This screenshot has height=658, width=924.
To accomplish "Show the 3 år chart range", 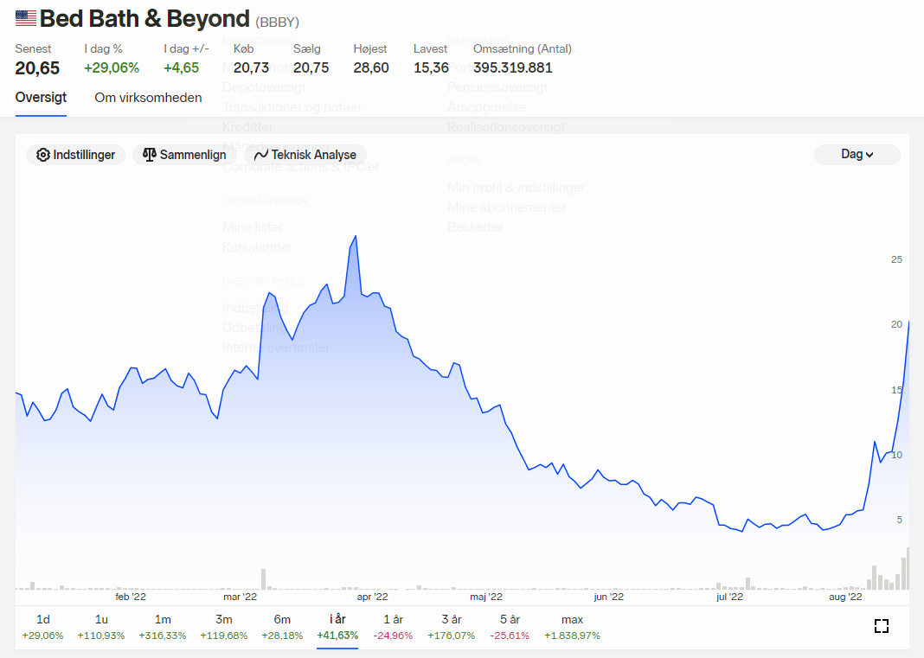I will (452, 627).
